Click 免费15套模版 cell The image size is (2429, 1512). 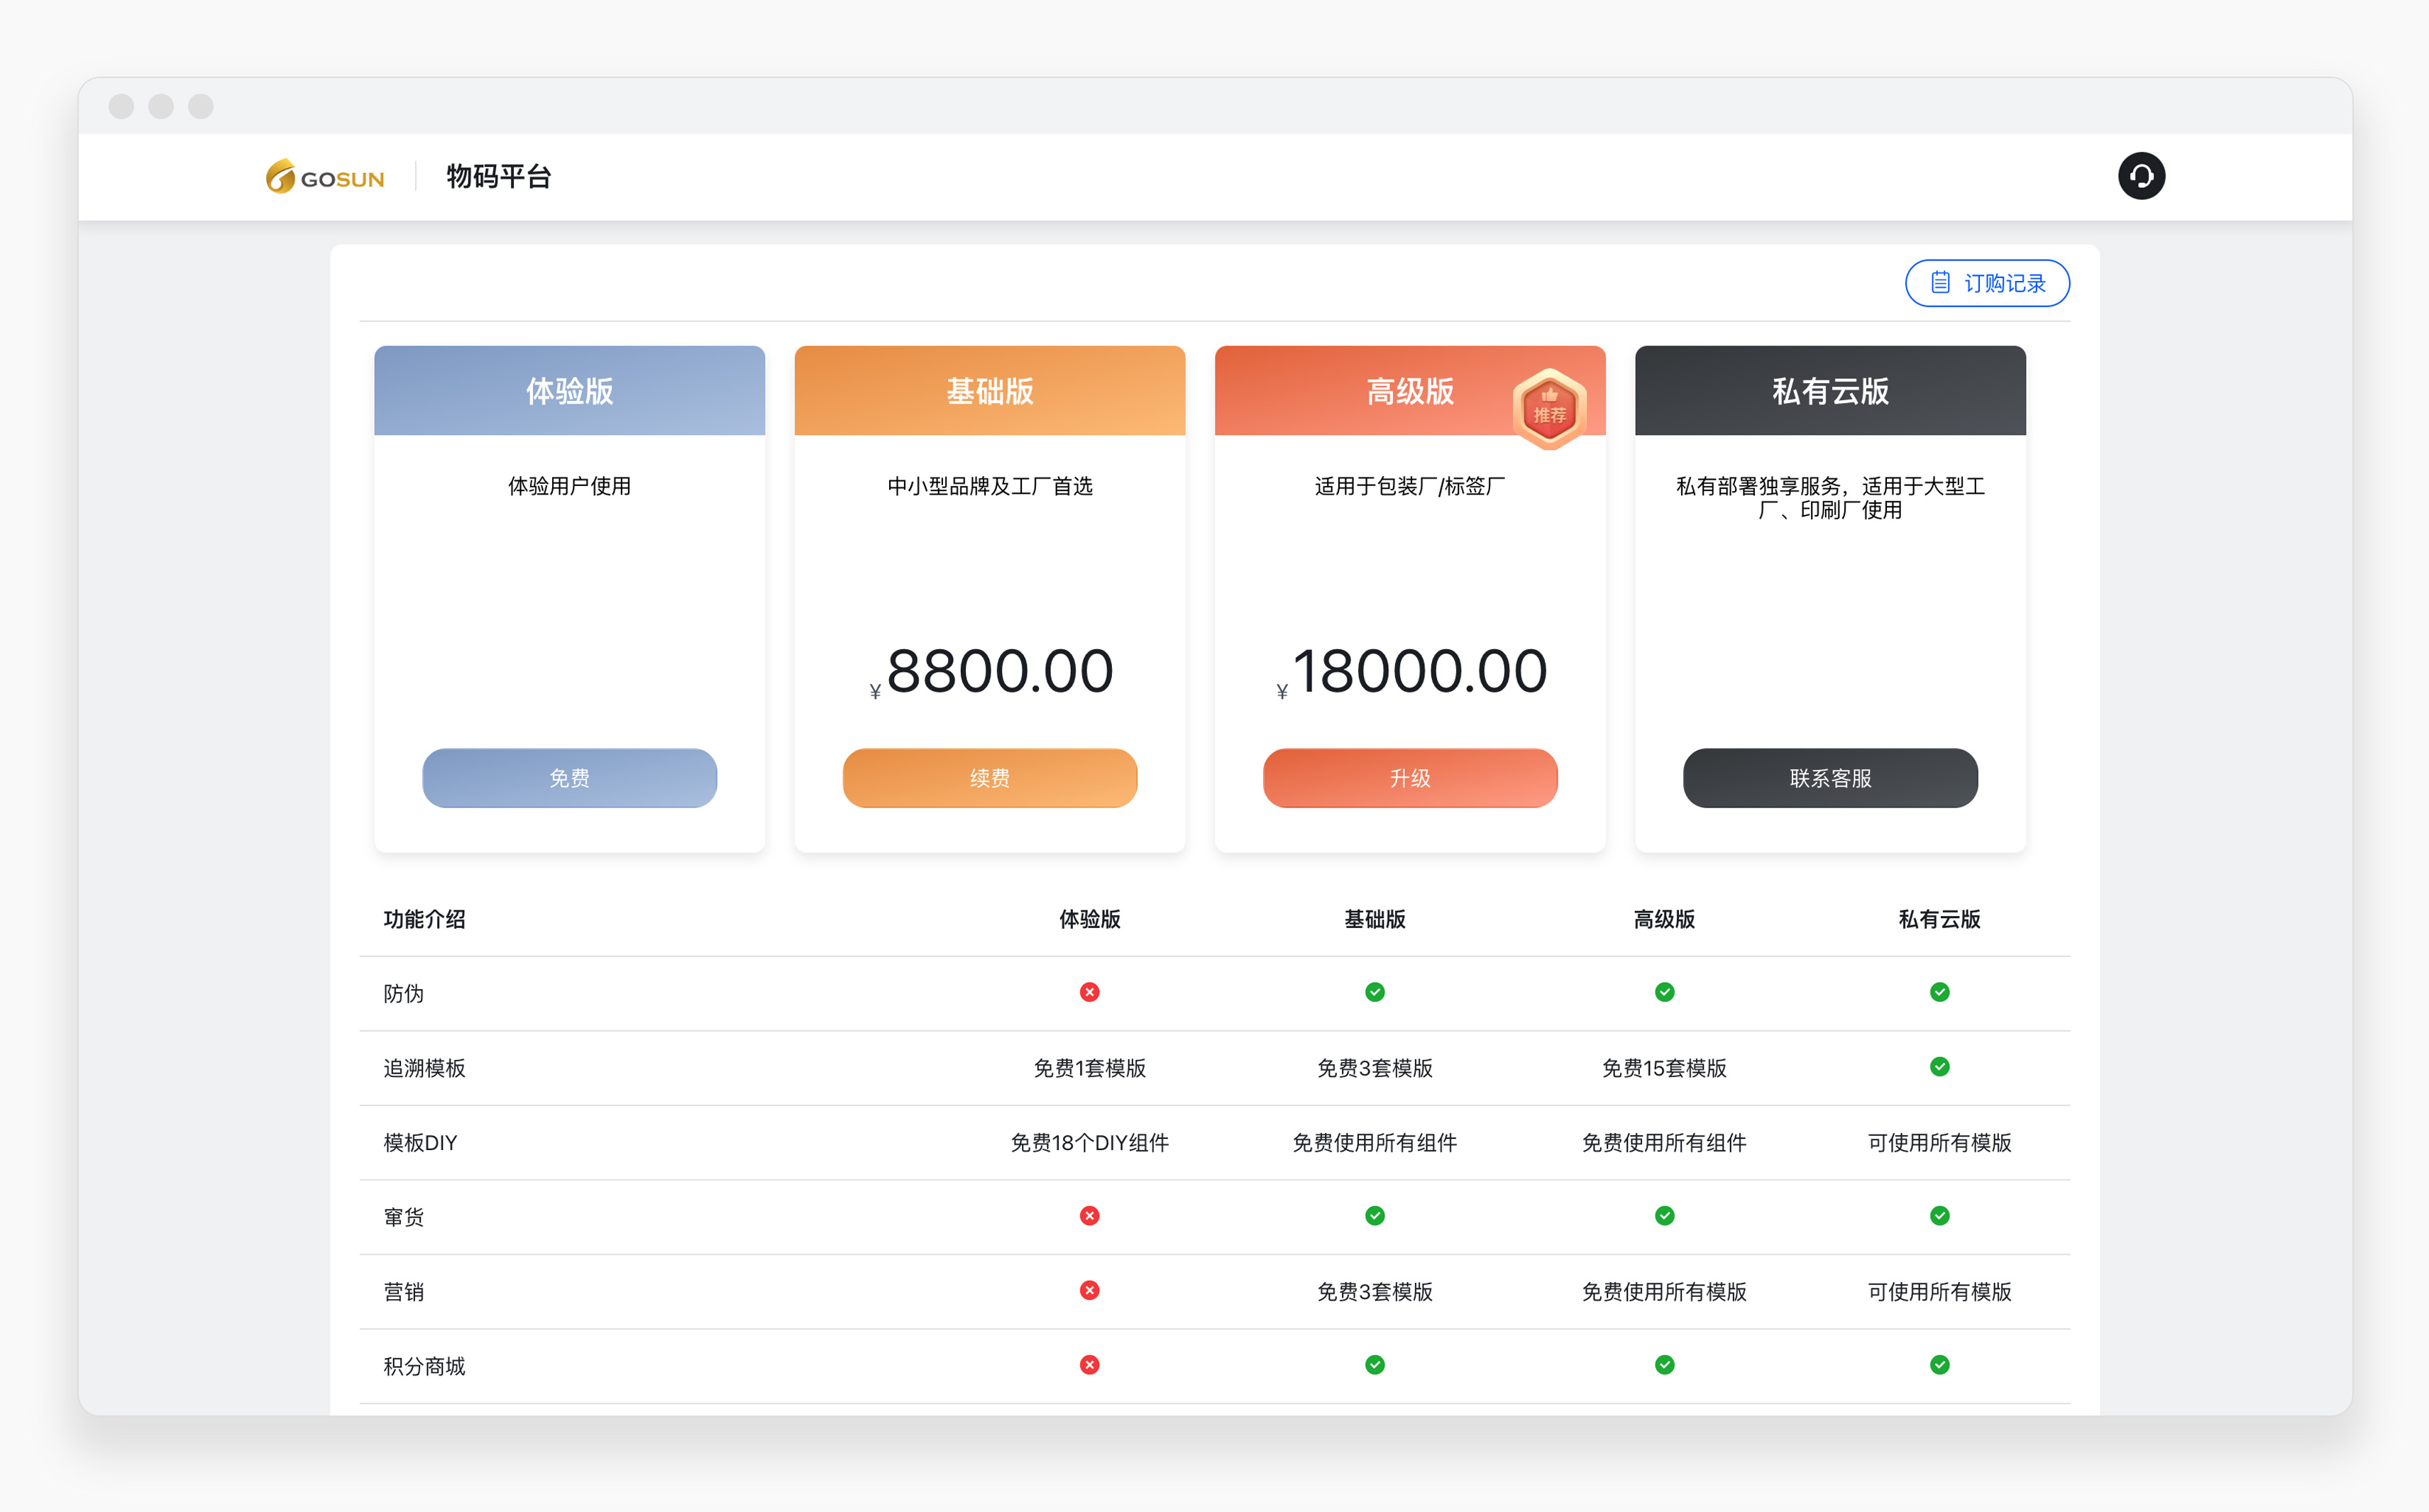pyautogui.click(x=1664, y=1068)
